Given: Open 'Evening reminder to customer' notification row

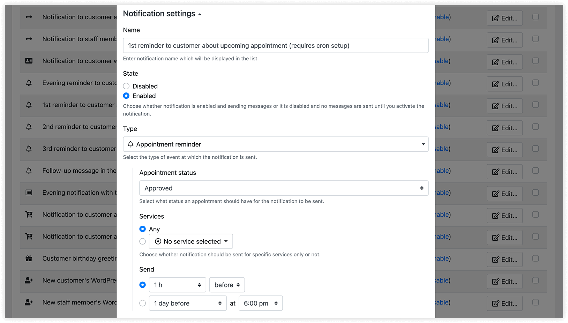Looking at the screenshot, I should pos(80,83).
